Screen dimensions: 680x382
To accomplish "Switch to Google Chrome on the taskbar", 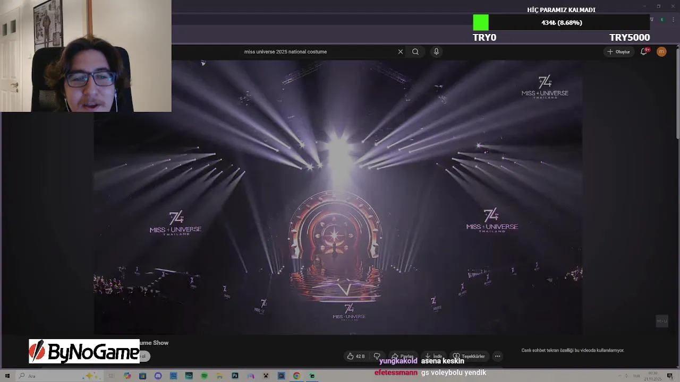I will click(x=296, y=376).
